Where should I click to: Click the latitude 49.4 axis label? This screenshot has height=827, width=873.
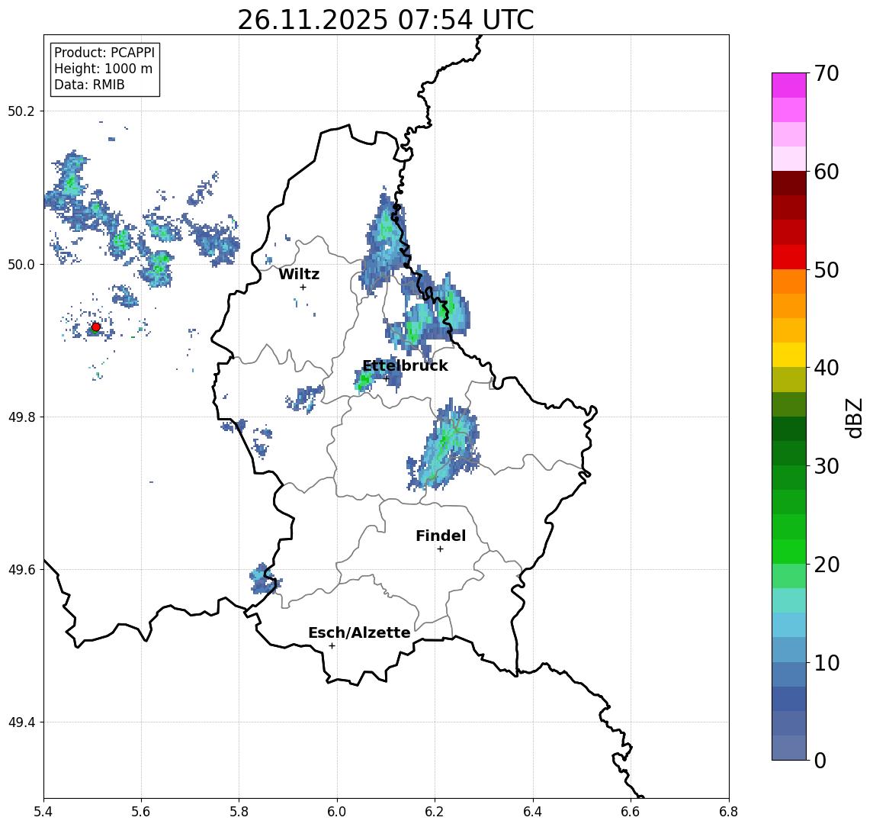pyautogui.click(x=21, y=722)
